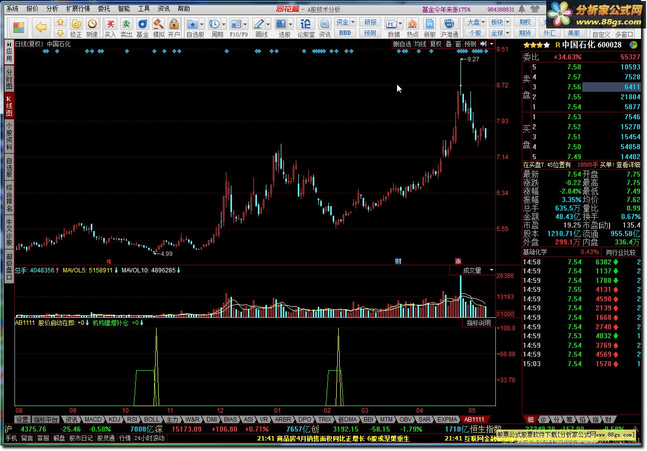The image size is (647, 451).
Task: Open 股市日记 in status bar
Action: [x=81, y=439]
